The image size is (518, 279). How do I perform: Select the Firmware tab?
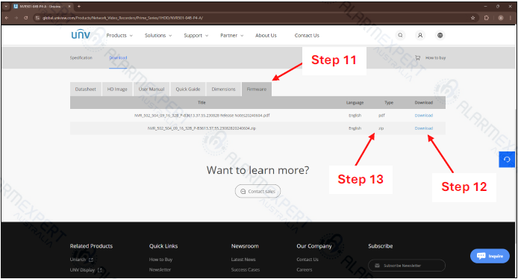pyautogui.click(x=257, y=90)
